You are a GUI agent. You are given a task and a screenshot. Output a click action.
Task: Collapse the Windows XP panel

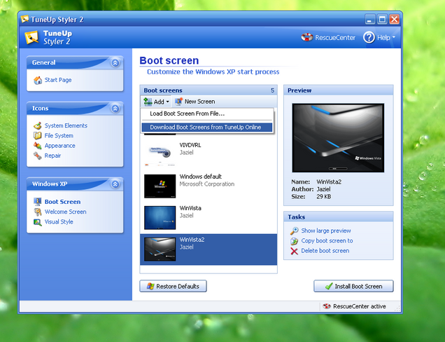click(115, 184)
